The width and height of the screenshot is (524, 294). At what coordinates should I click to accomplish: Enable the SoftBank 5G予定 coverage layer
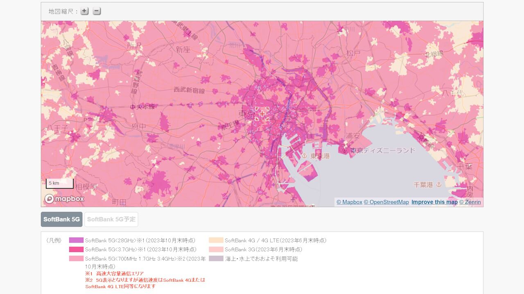[x=111, y=219]
